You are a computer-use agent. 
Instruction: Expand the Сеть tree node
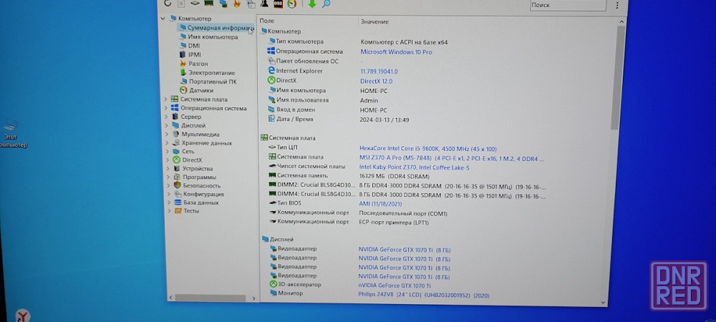point(168,151)
